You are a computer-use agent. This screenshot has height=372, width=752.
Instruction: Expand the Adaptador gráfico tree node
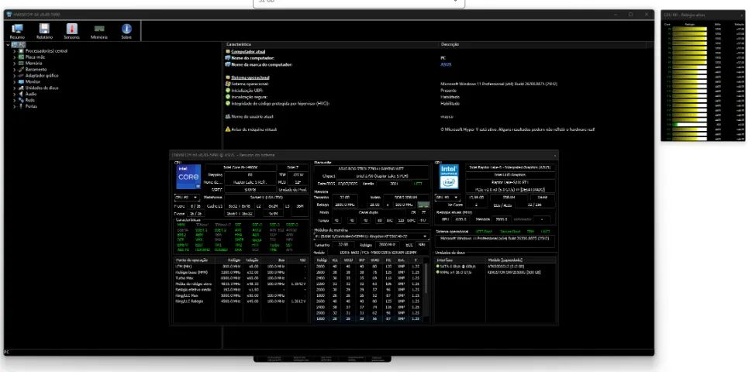coord(15,76)
